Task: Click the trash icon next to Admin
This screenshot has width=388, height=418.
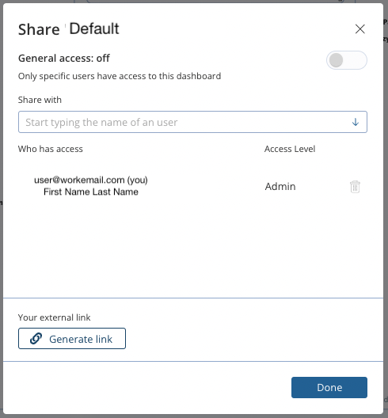Action: 355,187
